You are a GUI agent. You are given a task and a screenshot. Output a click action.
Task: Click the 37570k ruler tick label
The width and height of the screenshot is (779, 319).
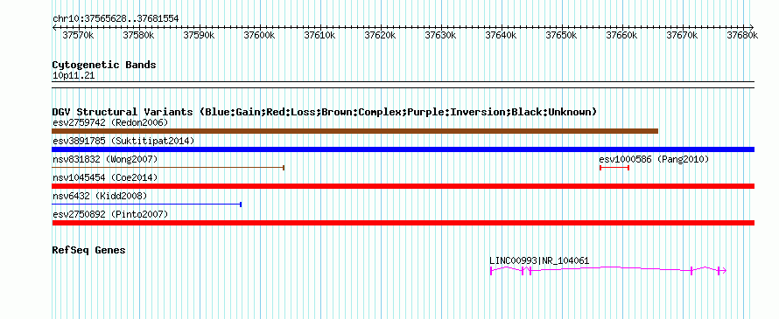coord(78,35)
